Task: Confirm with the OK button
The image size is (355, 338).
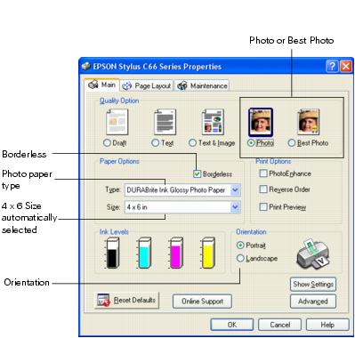Action: click(x=232, y=325)
